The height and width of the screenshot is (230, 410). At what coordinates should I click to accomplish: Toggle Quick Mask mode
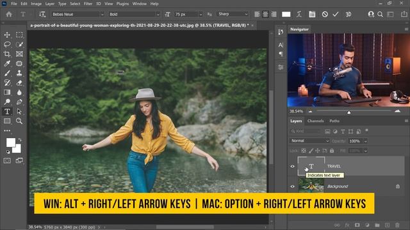pos(7,160)
